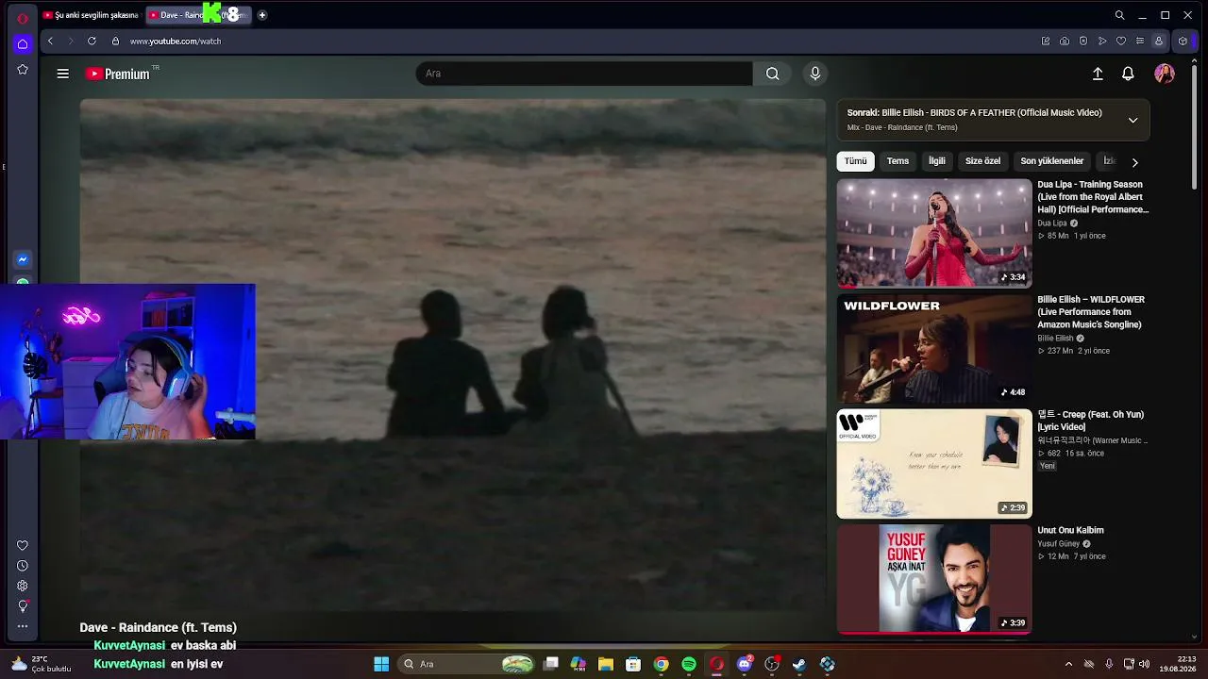Image resolution: width=1208 pixels, height=679 pixels.
Task: Expand the 'Sonraki' mix playlist panel
Action: click(1132, 120)
